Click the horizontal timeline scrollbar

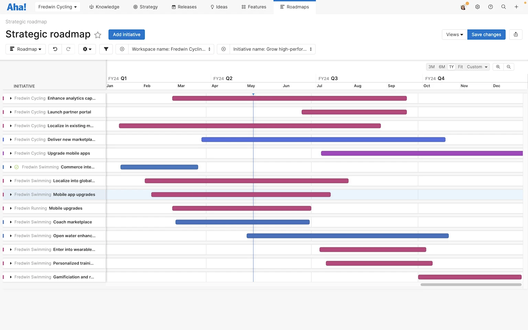coord(471,285)
